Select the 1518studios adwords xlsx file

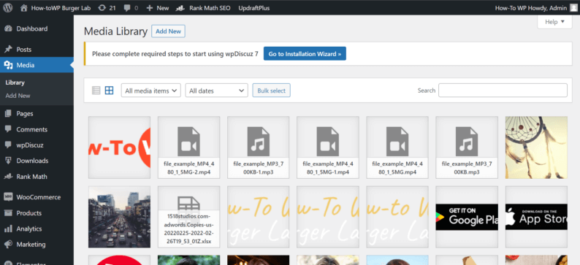pos(189,217)
